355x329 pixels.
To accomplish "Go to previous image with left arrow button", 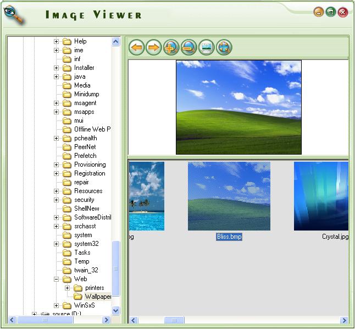I will tap(137, 48).
